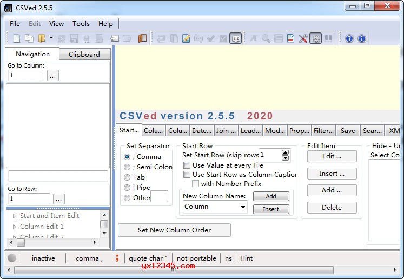This screenshot has width=404, height=279.
Task: Click the Exit door icon
Action: click(x=142, y=38)
